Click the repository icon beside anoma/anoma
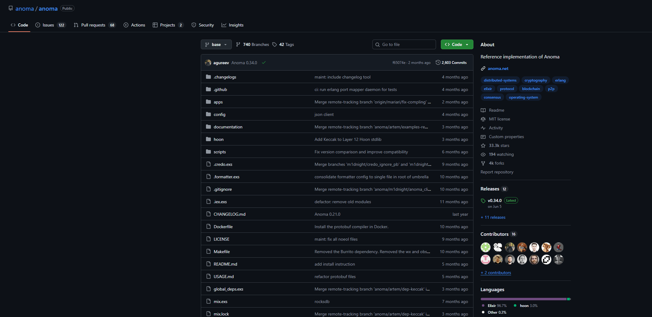The height and width of the screenshot is (317, 652). coord(11,8)
